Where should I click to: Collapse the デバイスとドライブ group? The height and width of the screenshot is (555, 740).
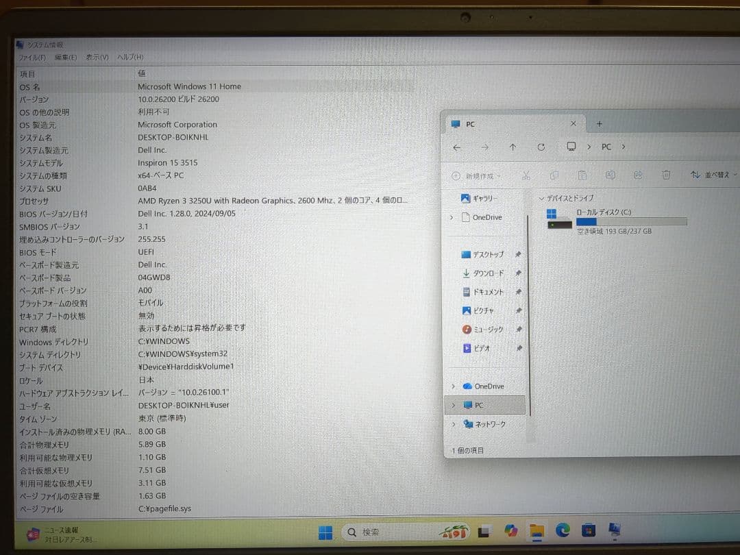click(541, 199)
